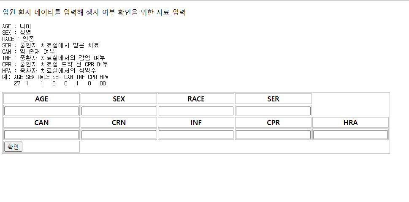Click the 'AGE : 나이' description line
The width and height of the screenshot is (409, 202).
(17, 26)
